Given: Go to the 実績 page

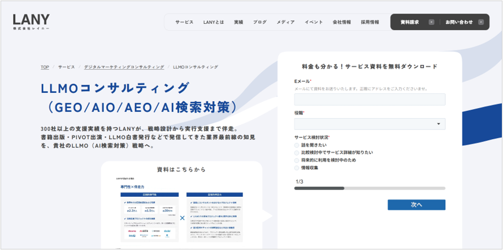Looking at the screenshot, I should [x=239, y=22].
